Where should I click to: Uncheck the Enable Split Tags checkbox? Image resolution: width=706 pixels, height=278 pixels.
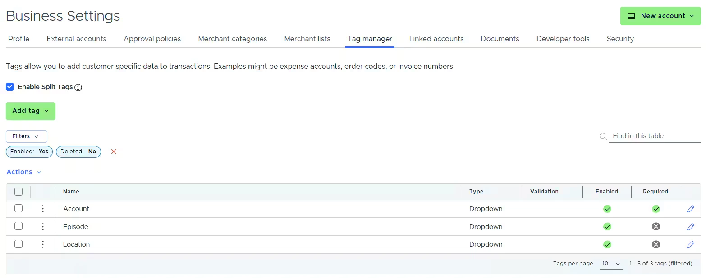click(10, 87)
